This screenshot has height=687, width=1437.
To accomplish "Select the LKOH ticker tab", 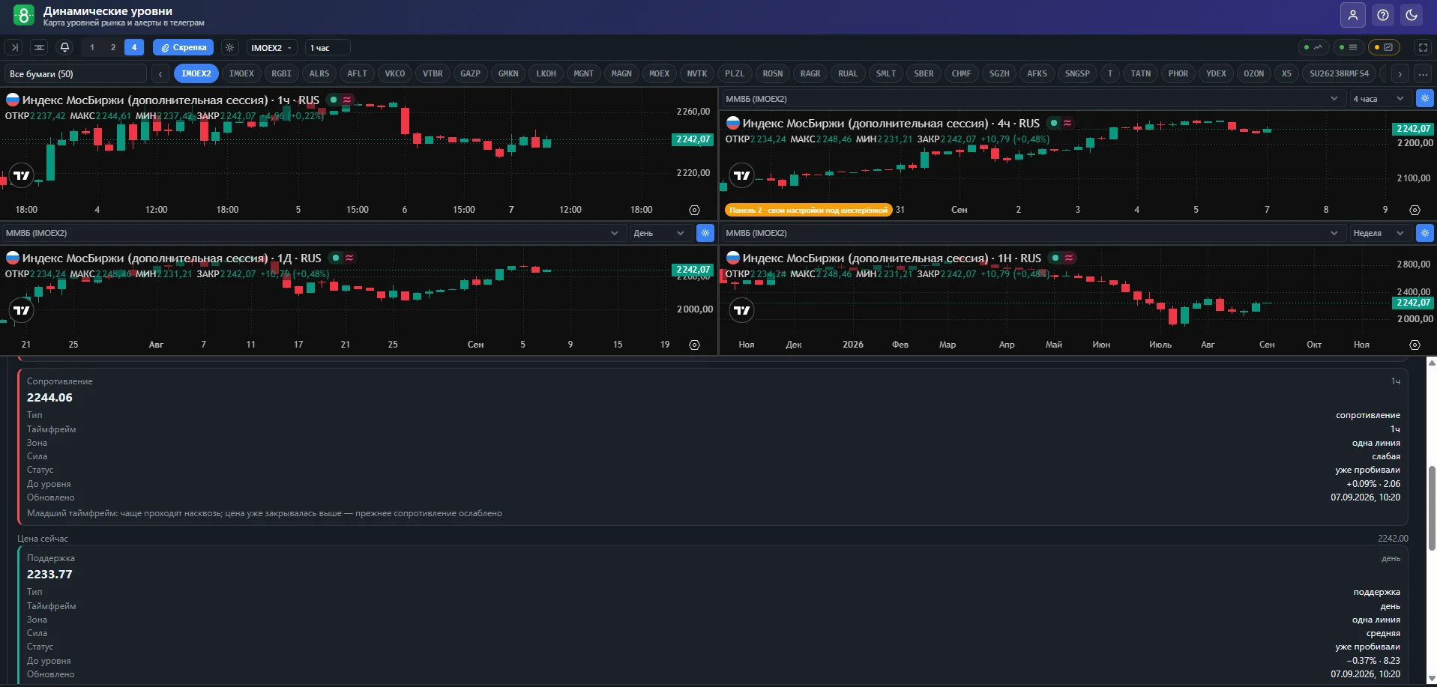I will 546,73.
